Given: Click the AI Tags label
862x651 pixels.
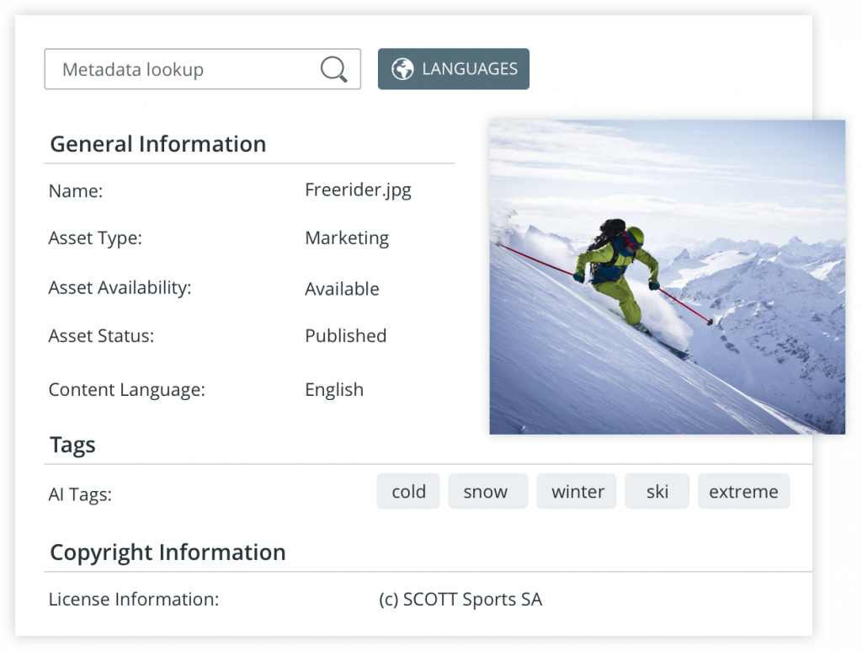Looking at the screenshot, I should pyautogui.click(x=80, y=494).
